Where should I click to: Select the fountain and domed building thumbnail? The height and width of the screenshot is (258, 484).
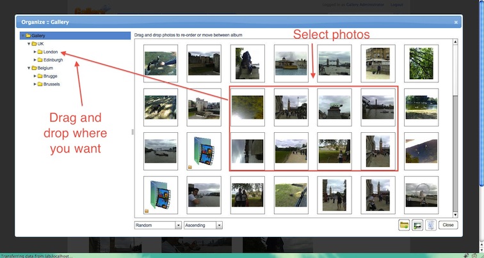pyautogui.click(x=291, y=63)
